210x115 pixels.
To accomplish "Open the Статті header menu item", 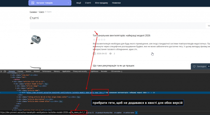I will click(x=88, y=3).
